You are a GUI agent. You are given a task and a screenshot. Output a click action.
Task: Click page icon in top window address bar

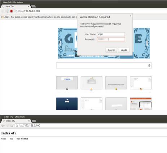point(17,11)
